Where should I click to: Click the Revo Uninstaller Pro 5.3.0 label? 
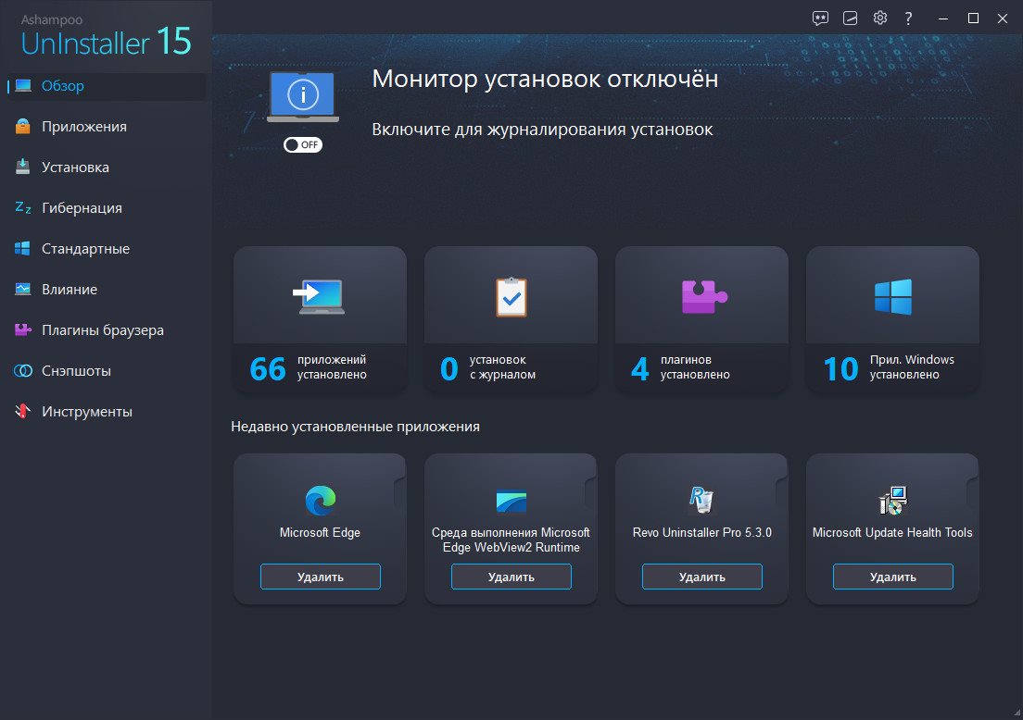click(x=702, y=532)
